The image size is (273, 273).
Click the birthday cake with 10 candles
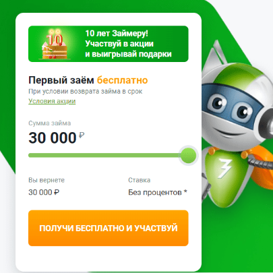coord(55,44)
